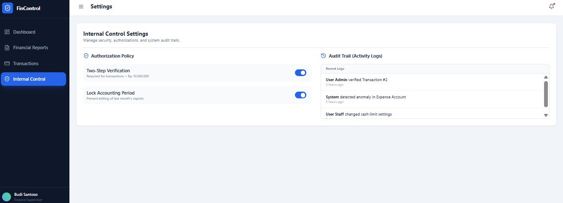Open the notifications bell icon
The image size is (563, 203).
[552, 7]
